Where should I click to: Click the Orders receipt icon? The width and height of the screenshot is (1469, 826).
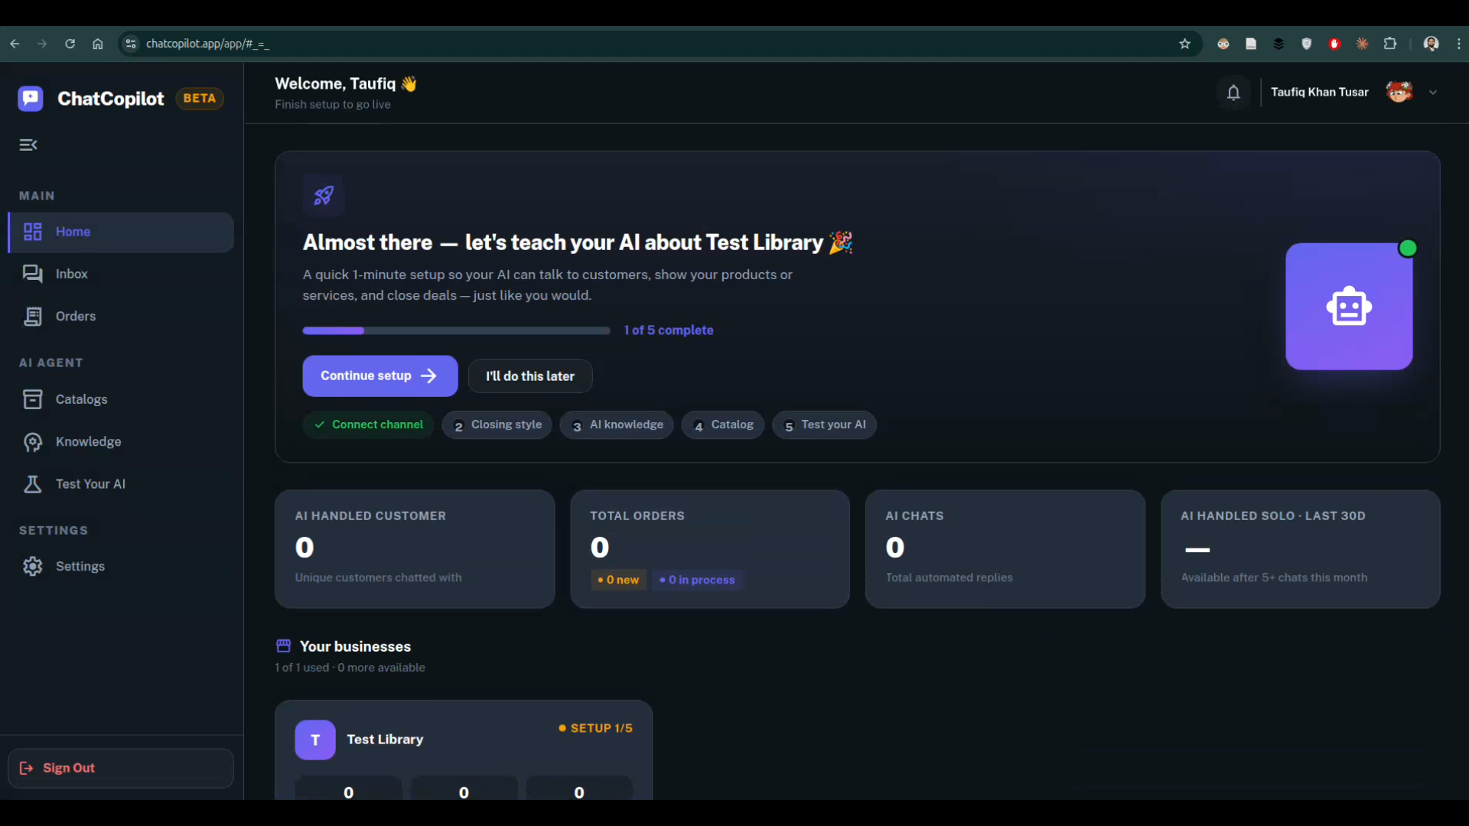[32, 316]
